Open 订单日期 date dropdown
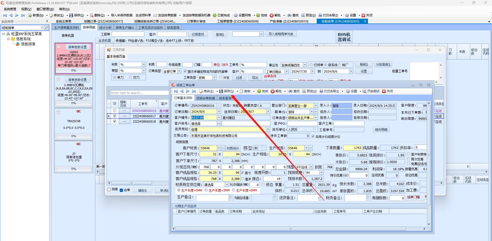This screenshot has height=241, width=492. point(219,112)
